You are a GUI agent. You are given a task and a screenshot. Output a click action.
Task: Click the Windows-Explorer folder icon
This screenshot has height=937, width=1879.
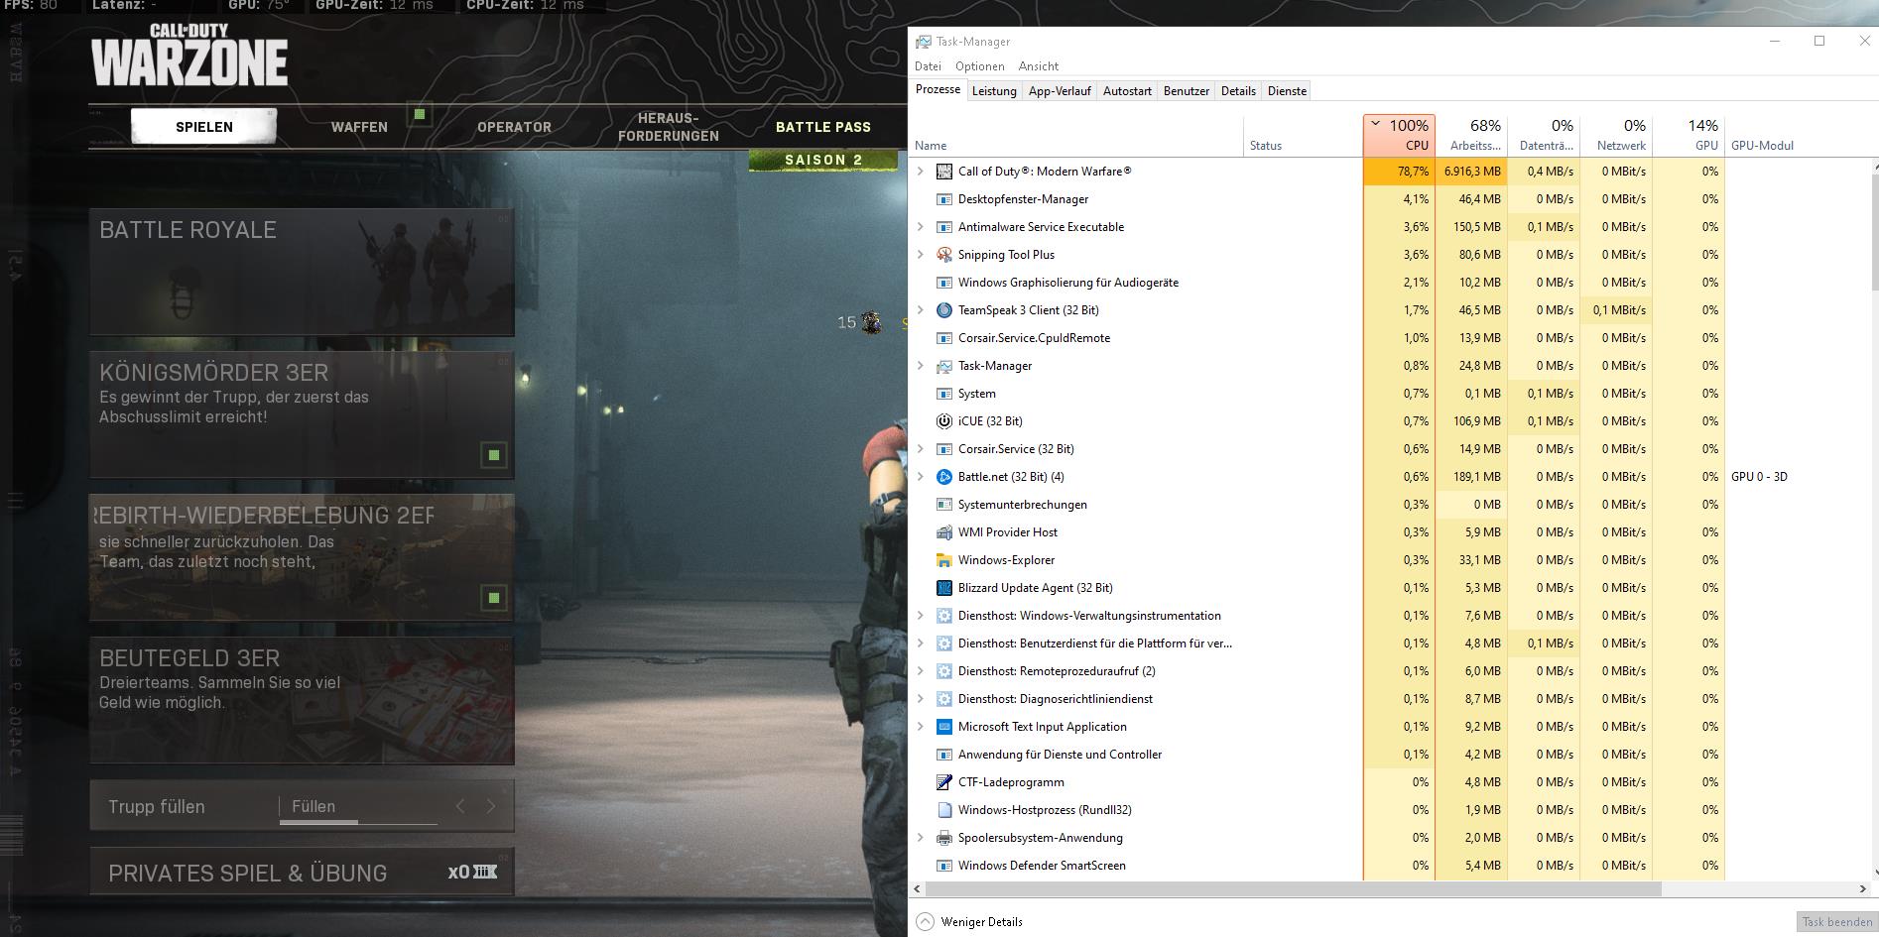[943, 560]
